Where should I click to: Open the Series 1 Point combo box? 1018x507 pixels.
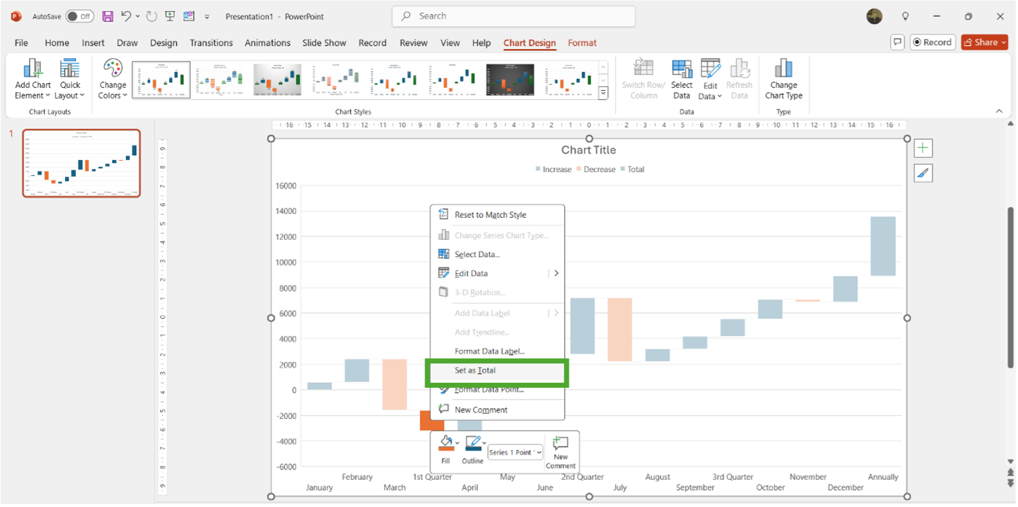pyautogui.click(x=515, y=452)
